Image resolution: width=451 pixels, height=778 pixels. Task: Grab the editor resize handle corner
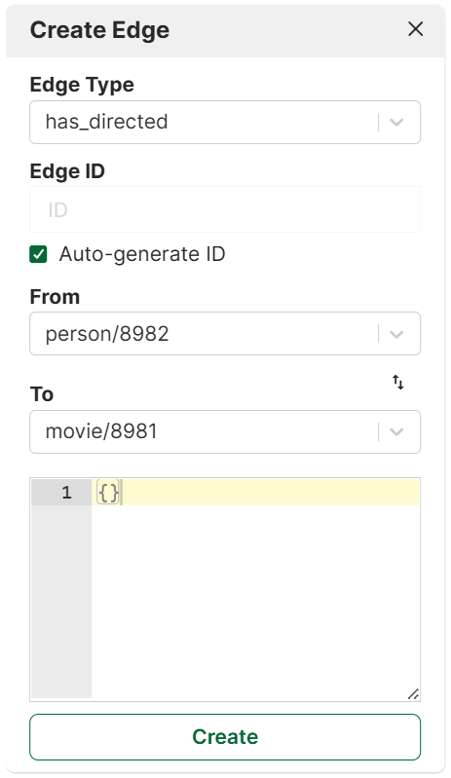tap(413, 694)
